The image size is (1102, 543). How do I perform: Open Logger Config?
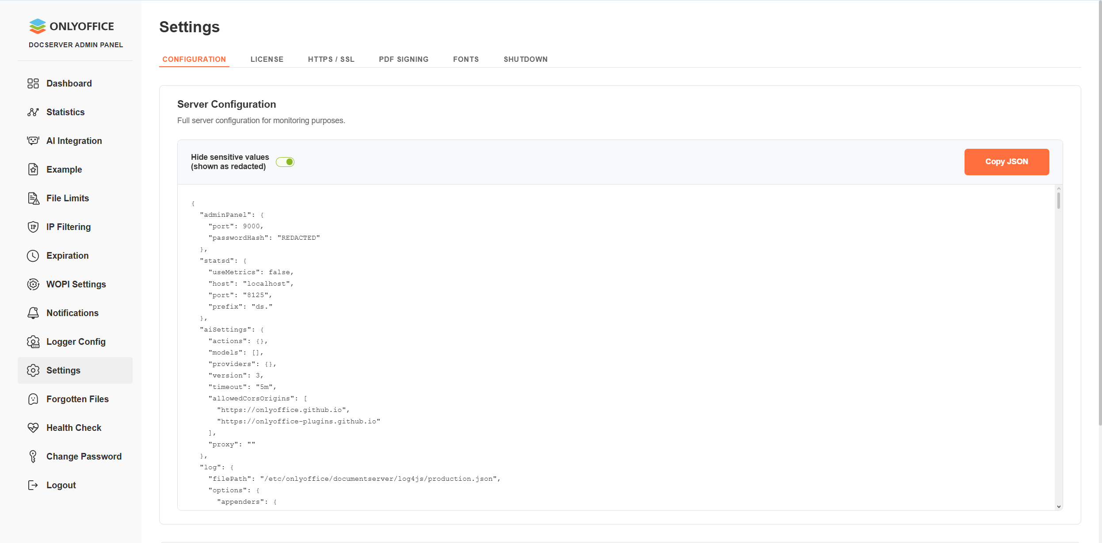tap(76, 341)
